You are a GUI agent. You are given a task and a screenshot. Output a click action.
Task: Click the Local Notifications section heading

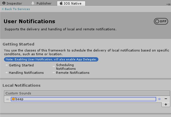[21, 85]
